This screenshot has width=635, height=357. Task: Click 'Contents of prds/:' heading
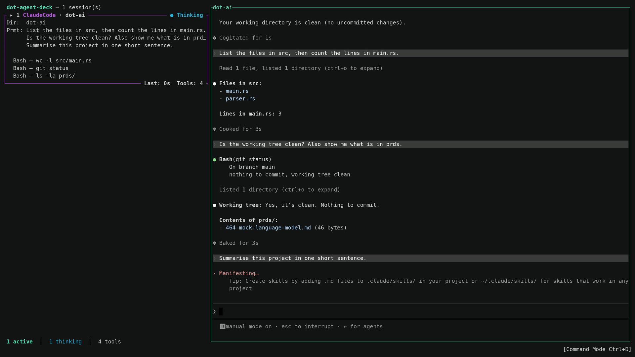tap(248, 220)
